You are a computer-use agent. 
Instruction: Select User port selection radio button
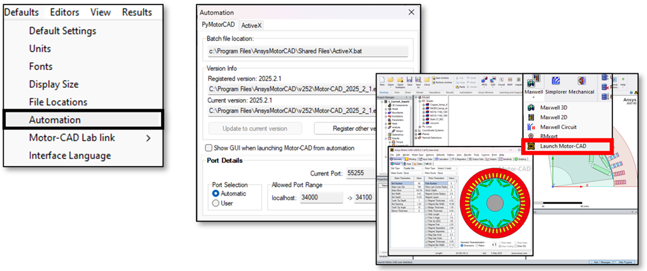tap(216, 203)
